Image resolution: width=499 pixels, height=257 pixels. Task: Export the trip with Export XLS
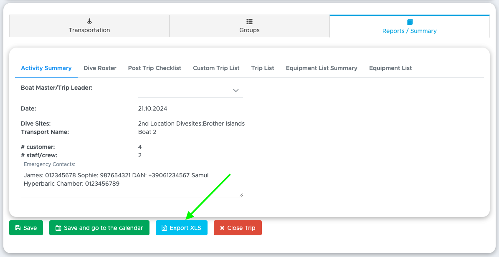pyautogui.click(x=181, y=228)
